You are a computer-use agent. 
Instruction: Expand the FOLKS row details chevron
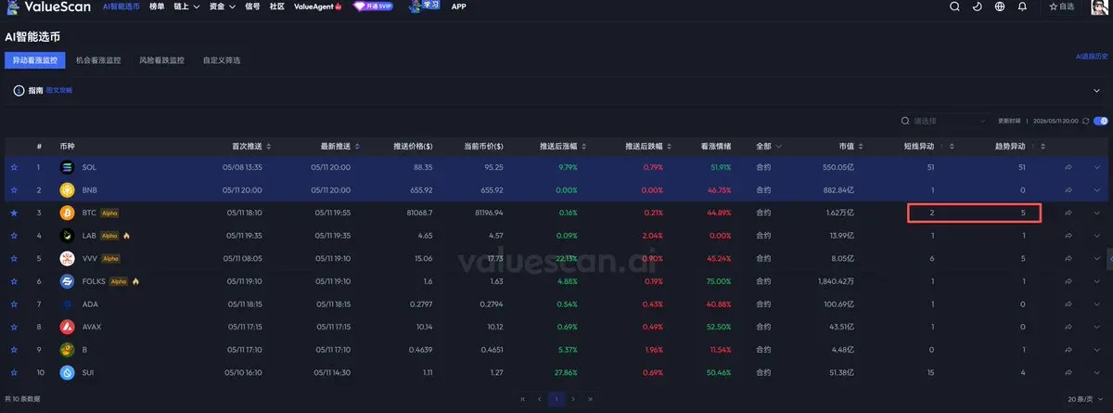[1096, 281]
